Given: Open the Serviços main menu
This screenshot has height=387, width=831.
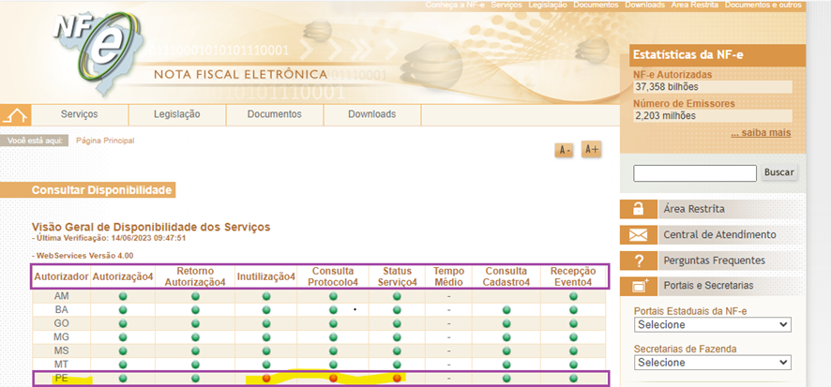Looking at the screenshot, I should click(80, 114).
